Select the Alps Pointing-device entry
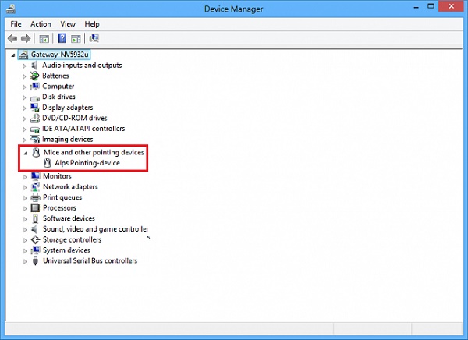The height and width of the screenshot is (340, 468). (87, 163)
